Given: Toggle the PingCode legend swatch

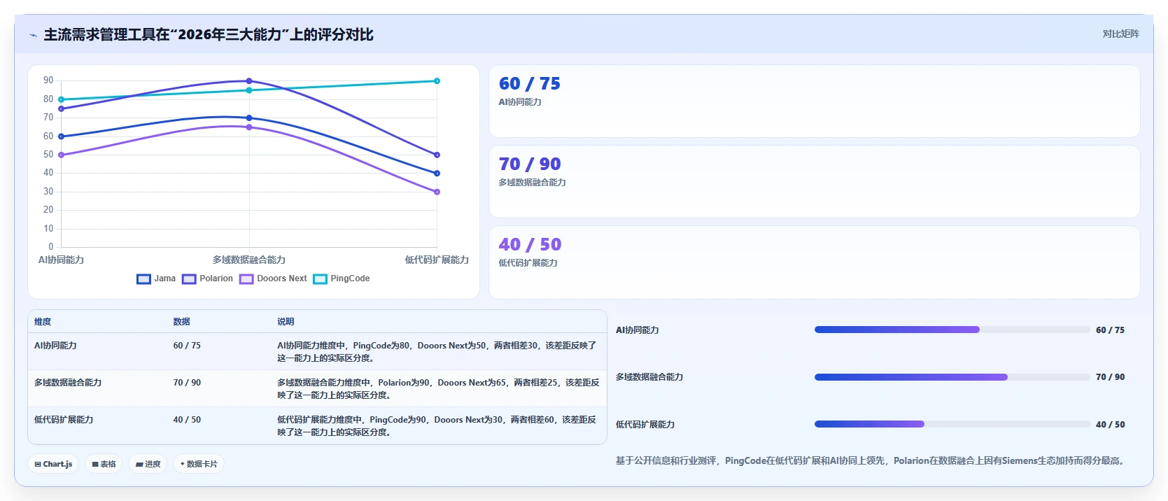Looking at the screenshot, I should pos(320,278).
